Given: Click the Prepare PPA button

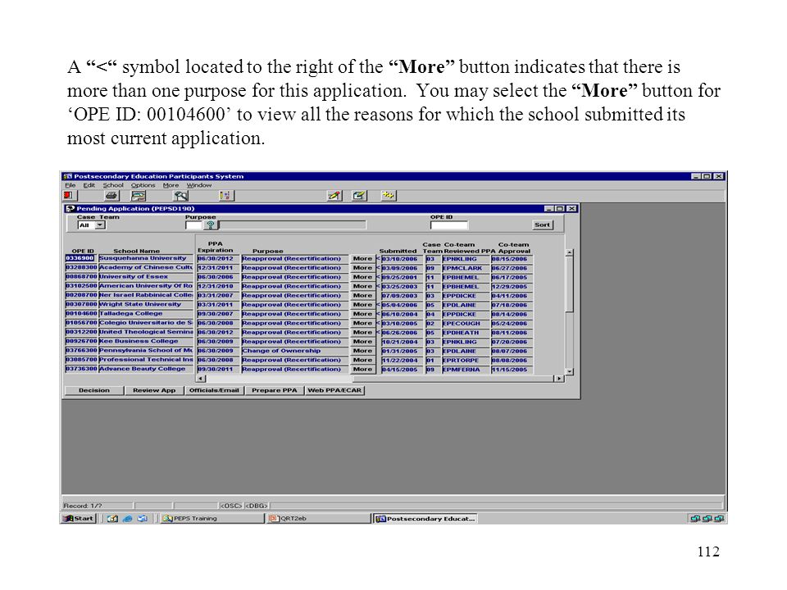Looking at the screenshot, I should [275, 390].
